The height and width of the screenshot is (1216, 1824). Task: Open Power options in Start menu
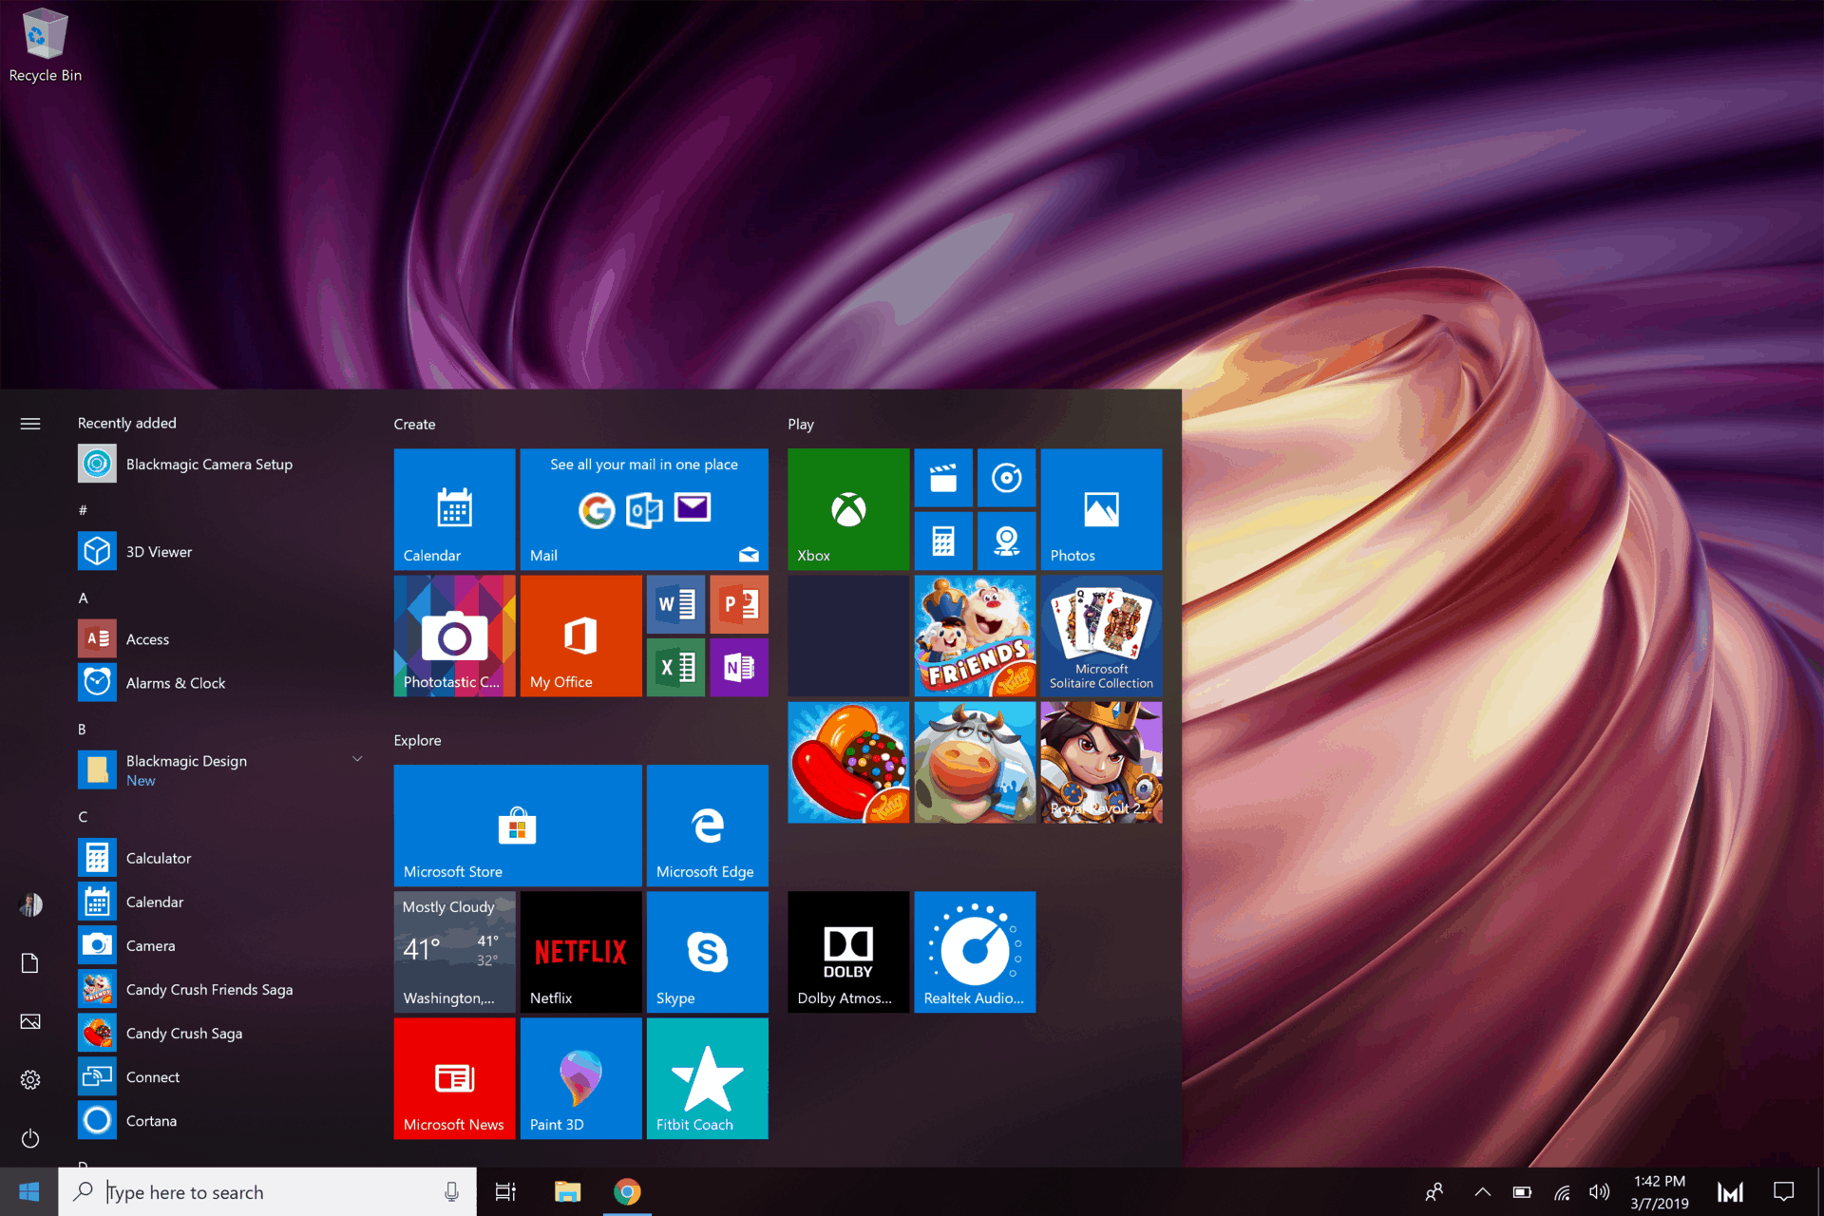[30, 1138]
